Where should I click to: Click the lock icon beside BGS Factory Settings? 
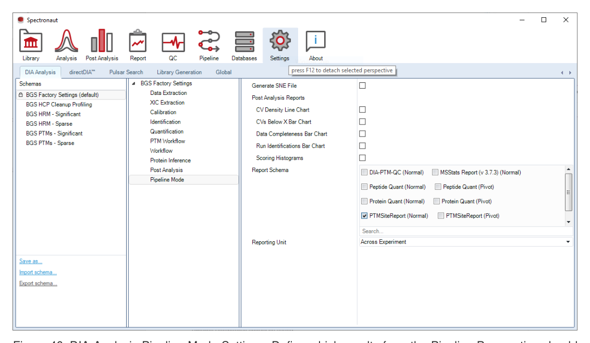(x=21, y=95)
